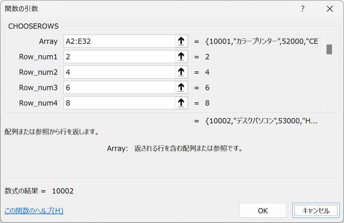The width and height of the screenshot is (344, 223).
Task: Focus the Row_num1 input field
Action: [x=119, y=57]
